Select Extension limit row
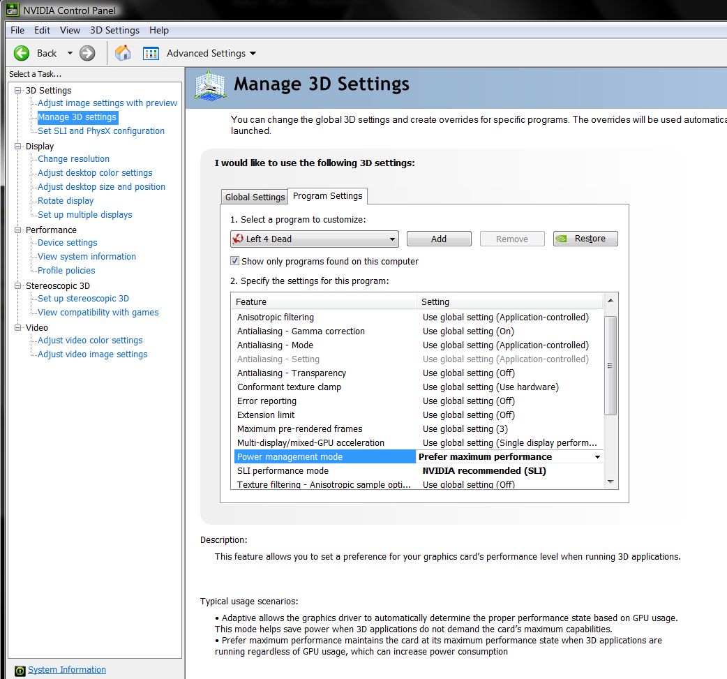 pos(417,415)
